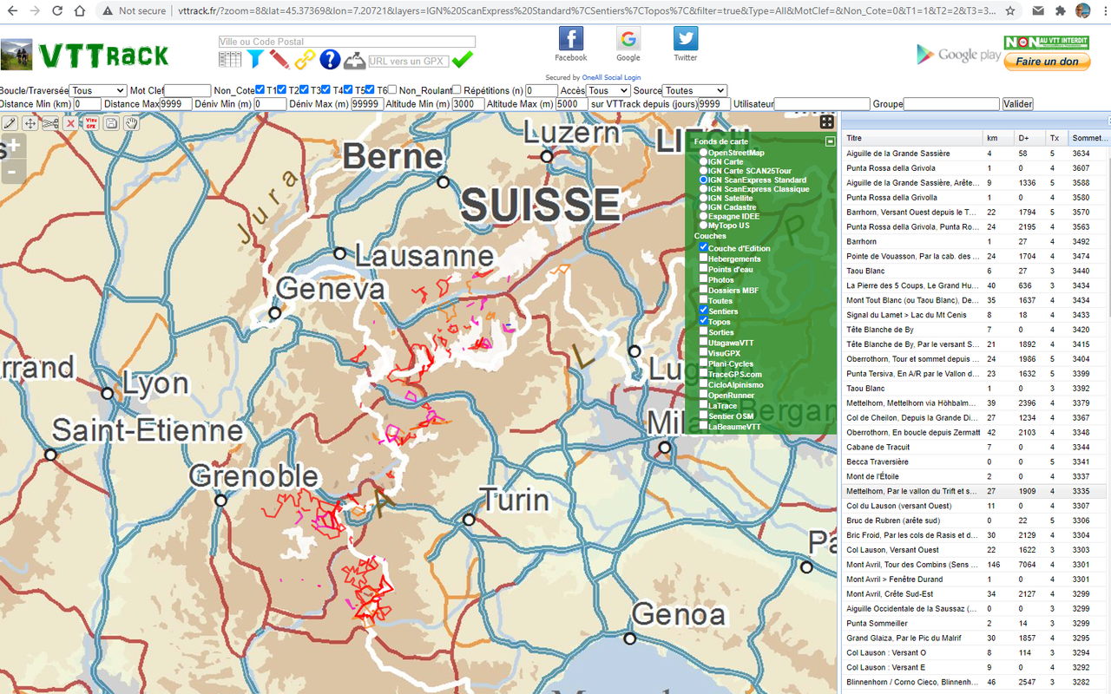The height and width of the screenshot is (694, 1111).
Task: Open the question mark help icon
Action: tap(328, 59)
